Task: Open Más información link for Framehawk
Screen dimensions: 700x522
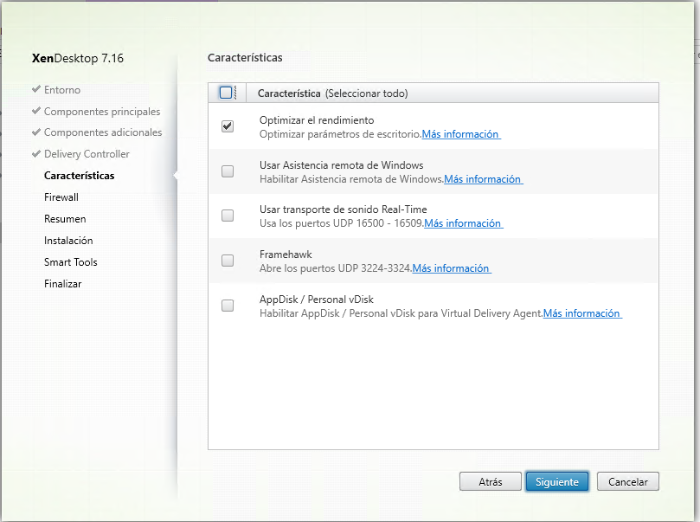Action: tap(452, 268)
